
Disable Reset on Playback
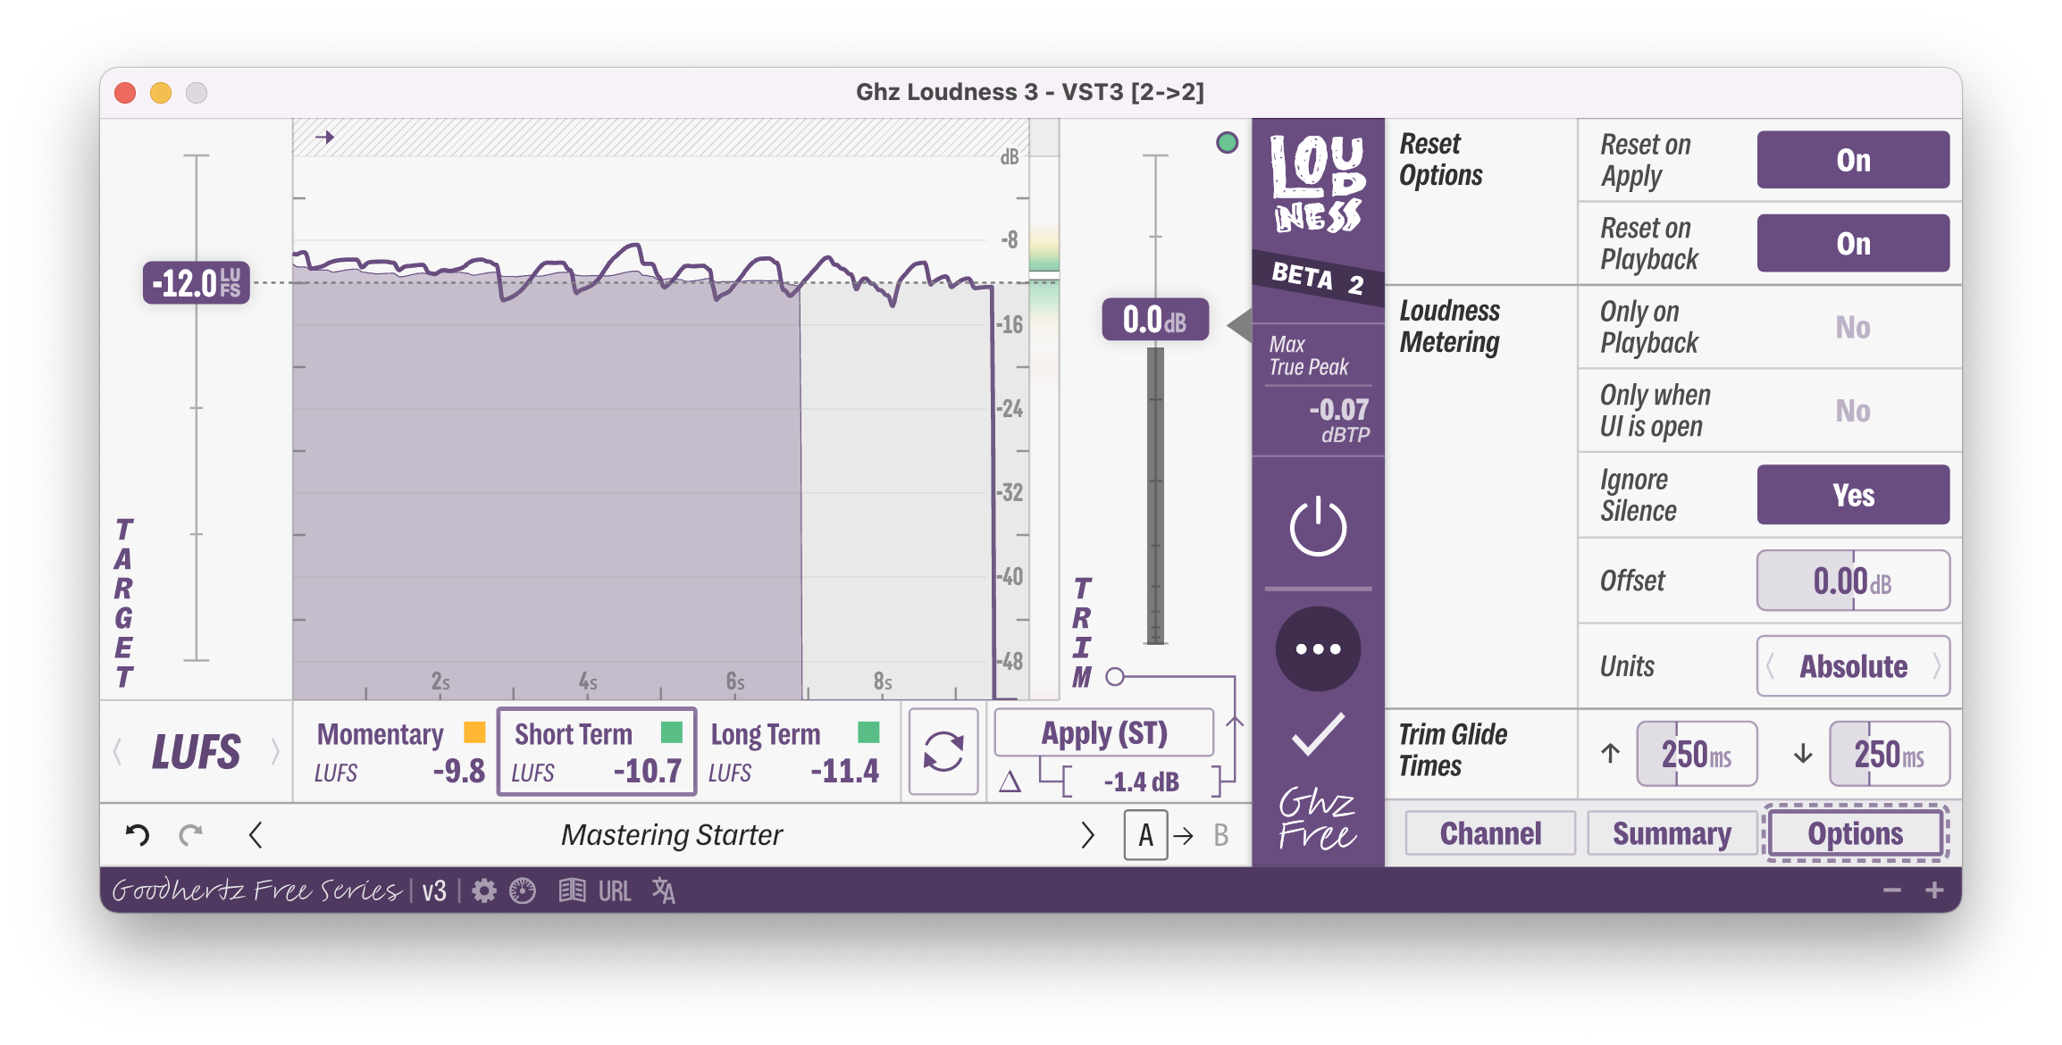coord(1853,243)
